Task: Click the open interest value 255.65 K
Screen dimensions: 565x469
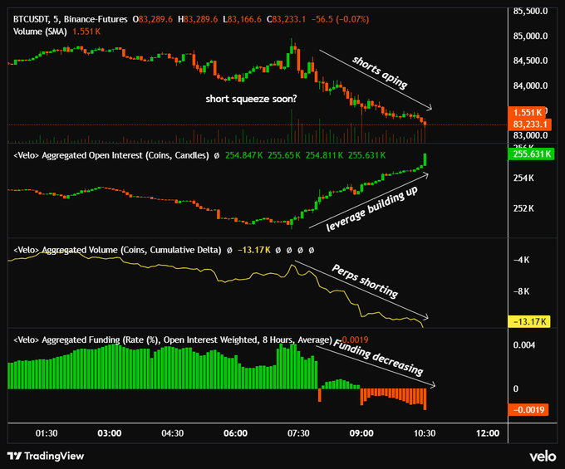Action: pyautogui.click(x=284, y=155)
